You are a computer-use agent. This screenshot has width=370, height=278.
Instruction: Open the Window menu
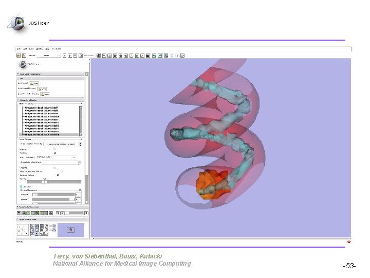[40, 49]
